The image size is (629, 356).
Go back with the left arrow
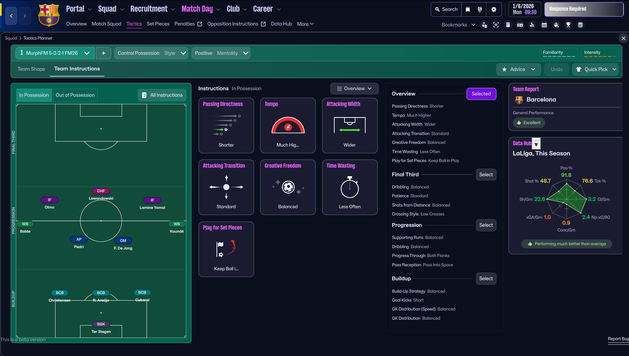(11, 16)
